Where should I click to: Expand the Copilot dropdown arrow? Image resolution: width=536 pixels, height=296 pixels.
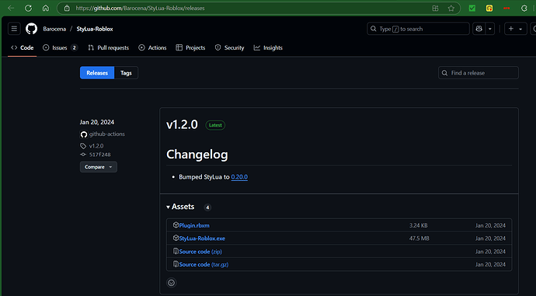(x=490, y=29)
